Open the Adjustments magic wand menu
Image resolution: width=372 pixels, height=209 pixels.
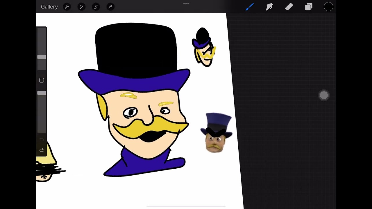(x=81, y=7)
